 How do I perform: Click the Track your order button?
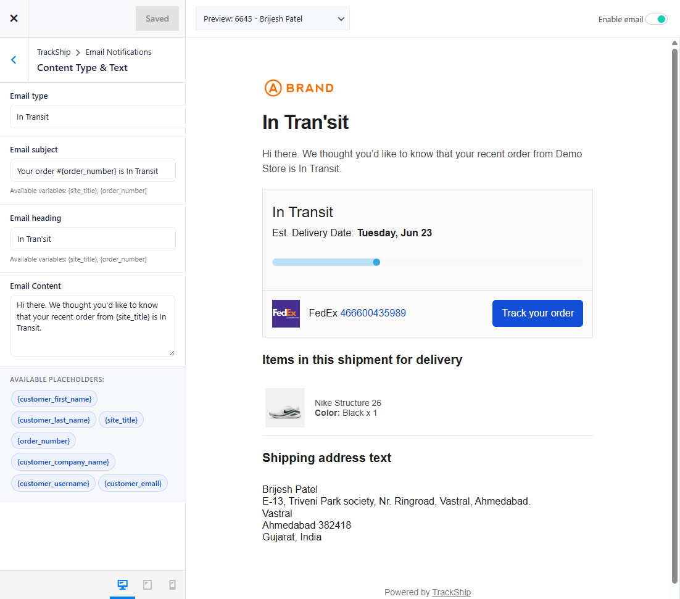[537, 313]
